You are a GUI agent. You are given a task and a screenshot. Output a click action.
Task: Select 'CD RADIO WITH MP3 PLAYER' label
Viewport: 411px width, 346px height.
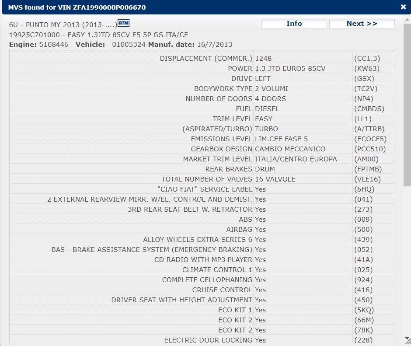(203, 260)
